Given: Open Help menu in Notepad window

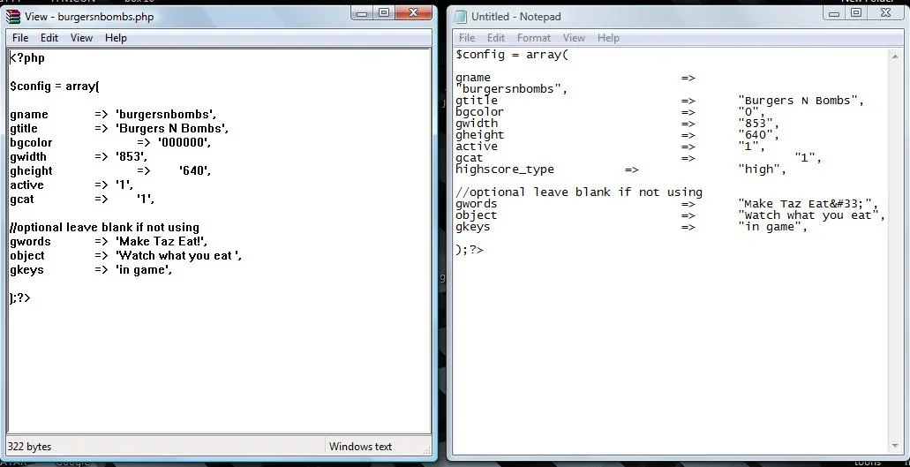Looking at the screenshot, I should pyautogui.click(x=608, y=38).
